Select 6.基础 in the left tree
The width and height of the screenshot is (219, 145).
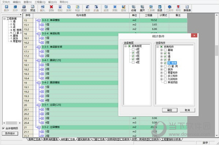coord(14,36)
